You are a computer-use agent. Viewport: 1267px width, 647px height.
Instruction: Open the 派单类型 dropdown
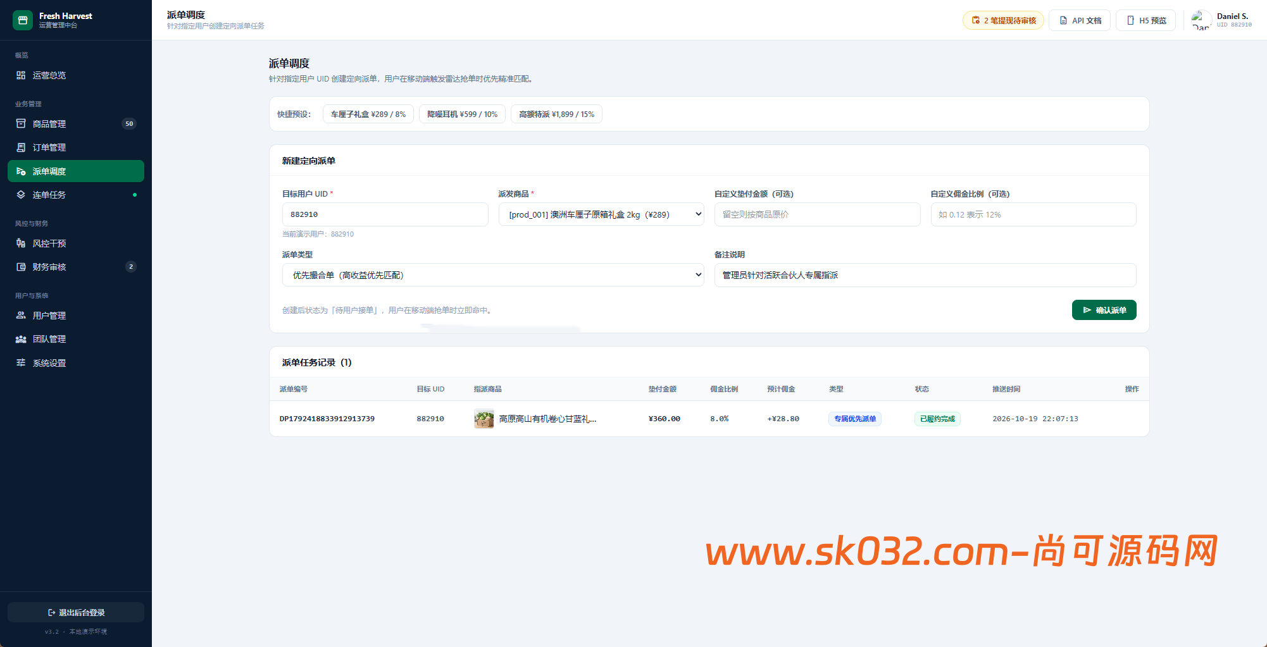pyautogui.click(x=493, y=275)
